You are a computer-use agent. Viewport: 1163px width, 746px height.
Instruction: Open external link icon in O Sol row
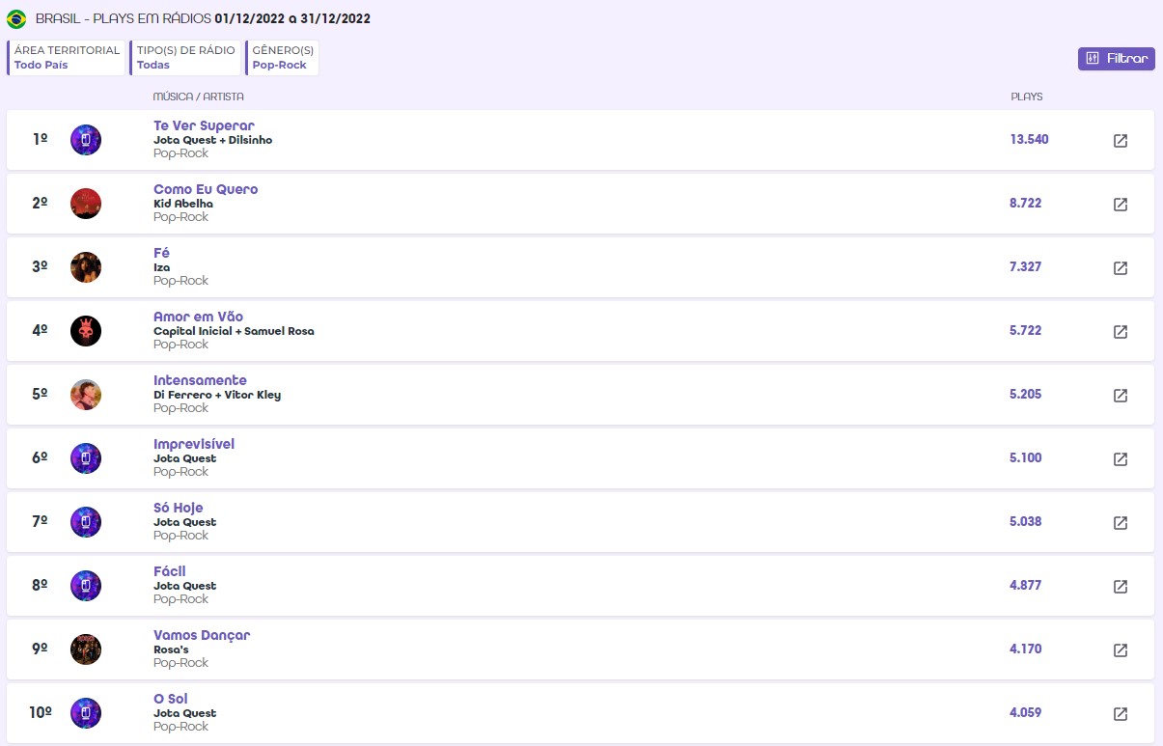(1121, 714)
